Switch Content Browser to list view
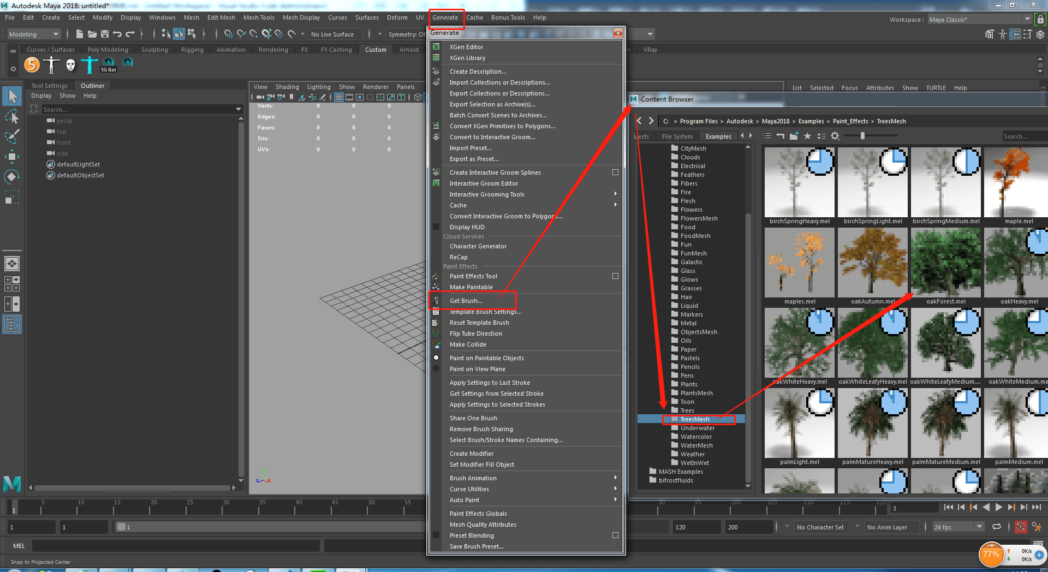 click(x=767, y=136)
